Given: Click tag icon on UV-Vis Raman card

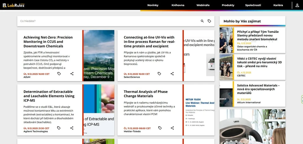Looking at the screenshot, I should 159,74.
